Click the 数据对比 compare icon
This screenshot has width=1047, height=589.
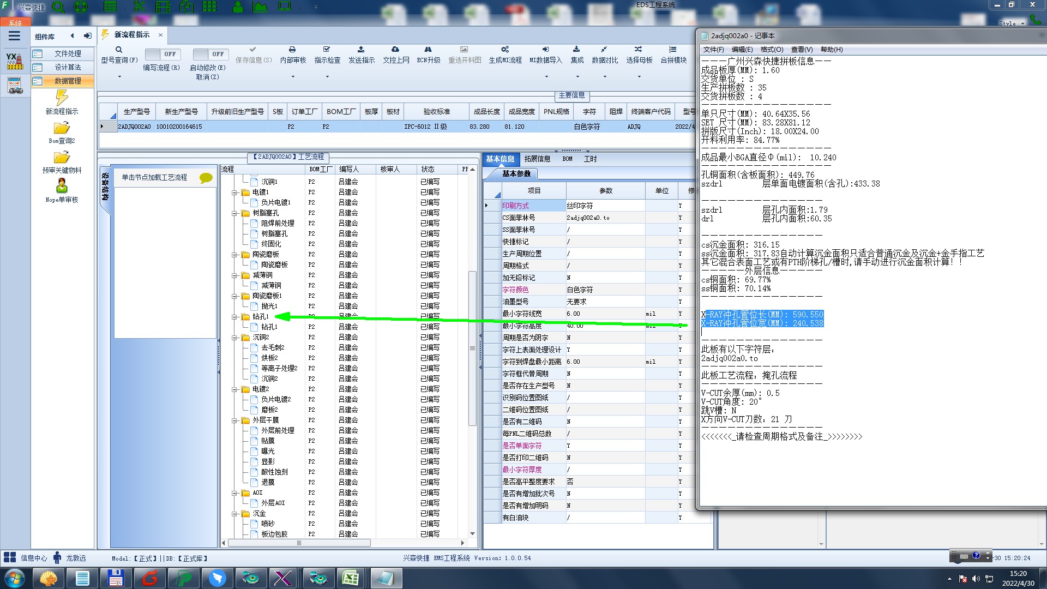click(604, 50)
